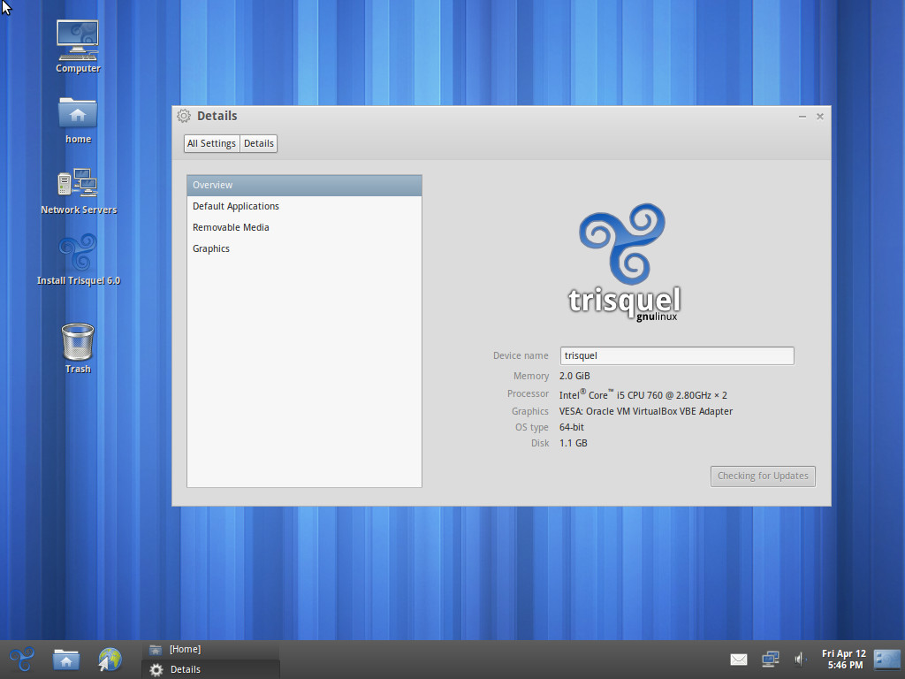Minimize the Details window
This screenshot has width=905, height=679.
click(x=802, y=117)
